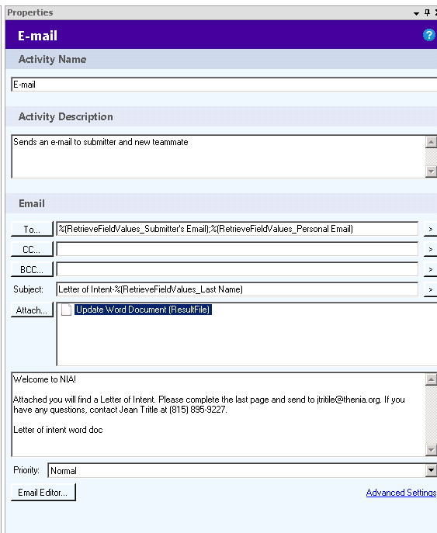Open the To... recipients button
The image size is (437, 533).
coord(32,229)
